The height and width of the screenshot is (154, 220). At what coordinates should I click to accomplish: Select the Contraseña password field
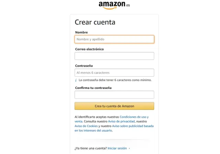click(114, 73)
